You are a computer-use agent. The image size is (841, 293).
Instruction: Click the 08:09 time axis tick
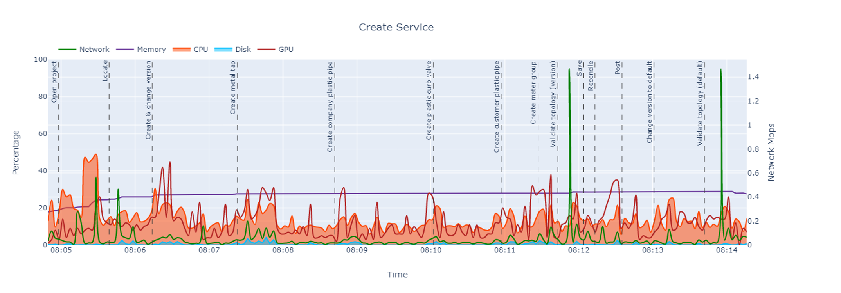(357, 250)
